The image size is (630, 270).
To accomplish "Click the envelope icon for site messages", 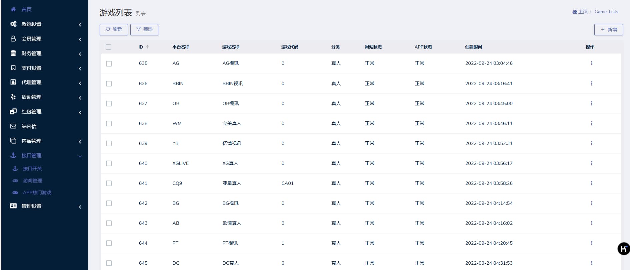I will (x=13, y=126).
